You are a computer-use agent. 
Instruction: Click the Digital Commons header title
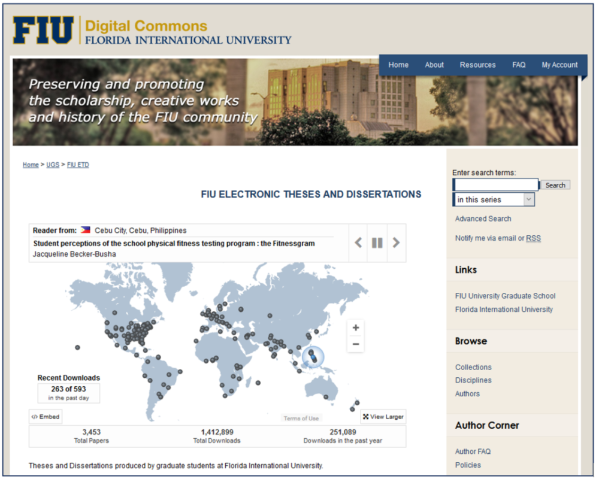pyautogui.click(x=146, y=26)
